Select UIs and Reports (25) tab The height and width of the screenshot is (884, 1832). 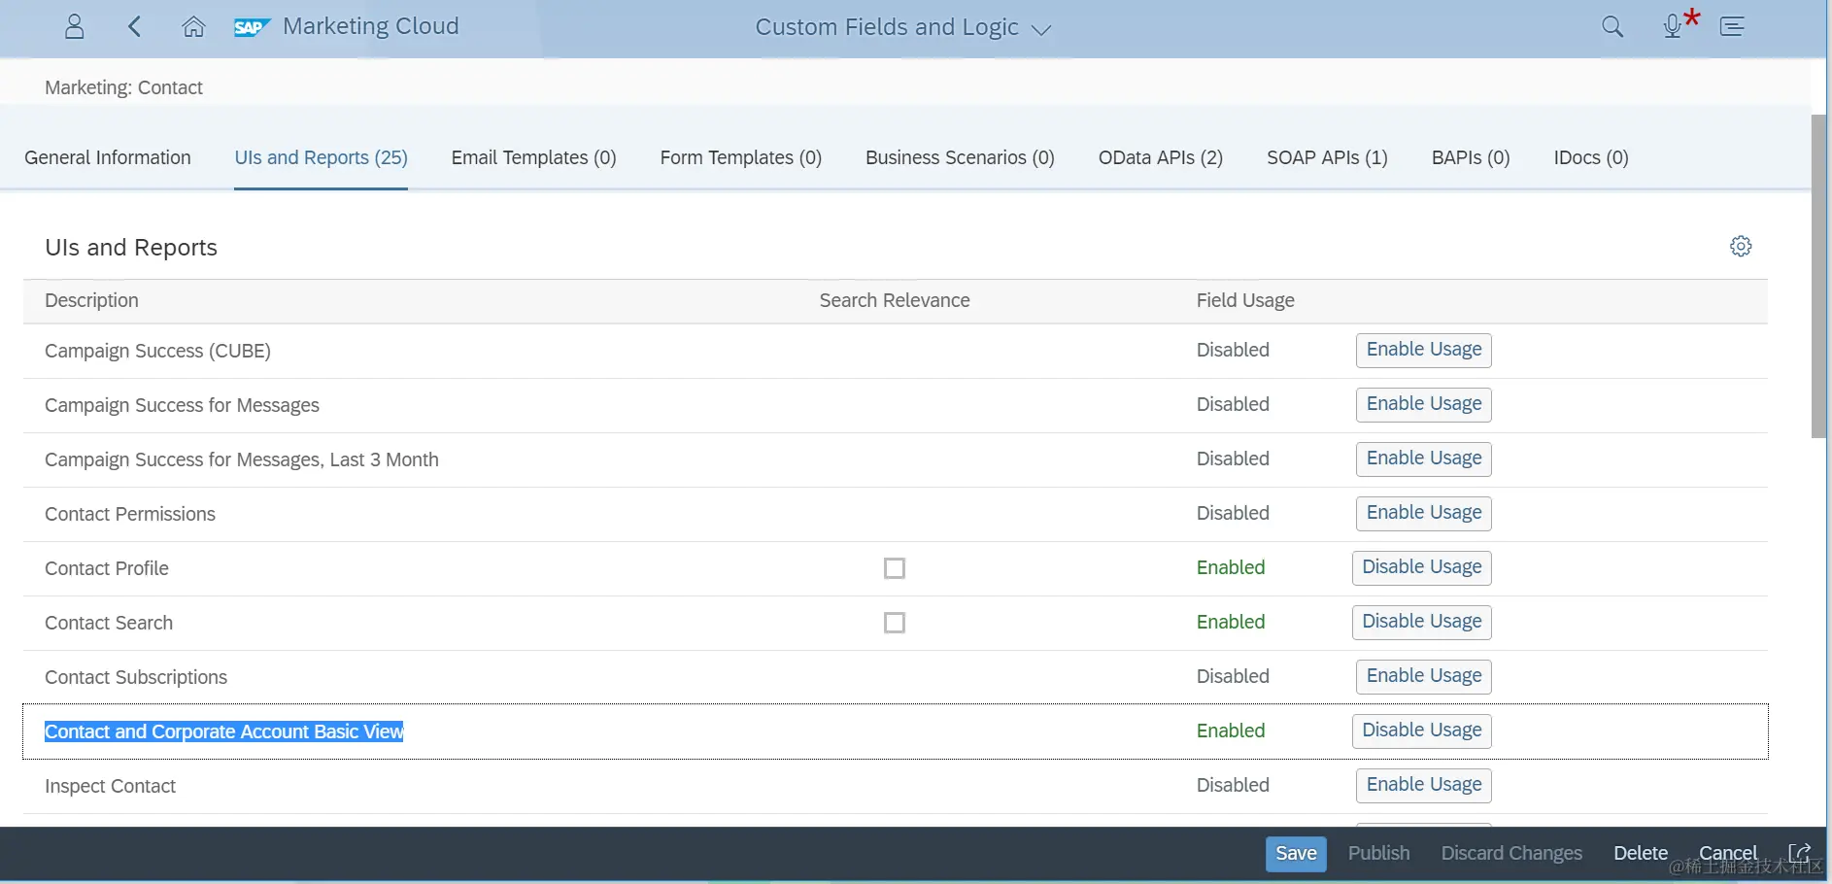click(x=321, y=157)
